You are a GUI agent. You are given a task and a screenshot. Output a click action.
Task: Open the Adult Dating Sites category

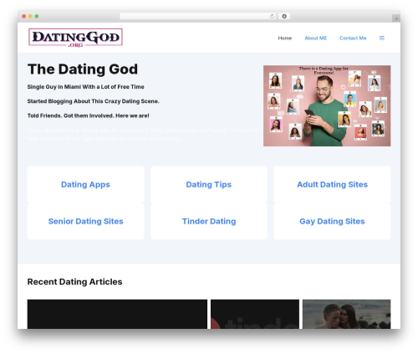coord(332,184)
